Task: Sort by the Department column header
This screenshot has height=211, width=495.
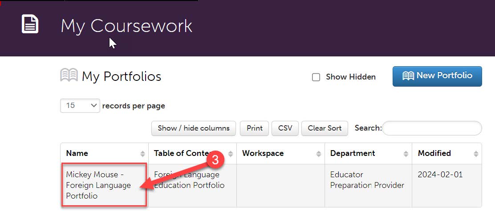Action: [353, 153]
